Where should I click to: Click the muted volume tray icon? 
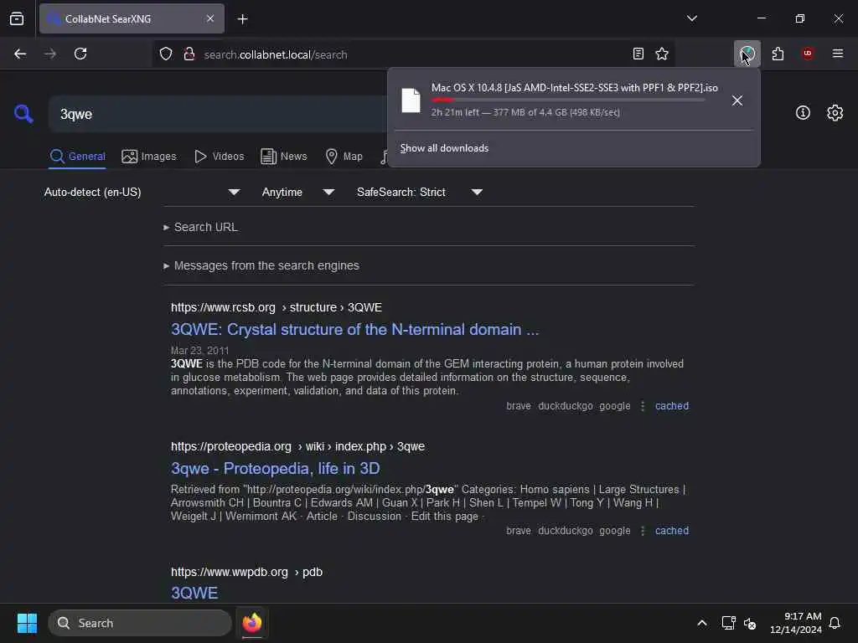click(x=750, y=623)
